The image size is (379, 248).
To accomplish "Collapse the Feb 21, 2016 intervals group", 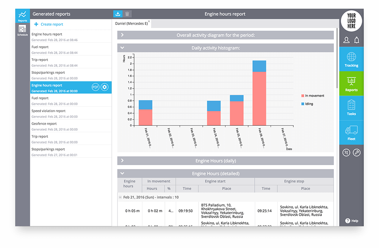I will coord(120,197).
